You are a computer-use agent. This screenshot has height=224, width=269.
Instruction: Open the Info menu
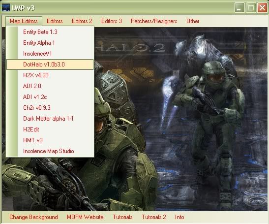(179, 217)
